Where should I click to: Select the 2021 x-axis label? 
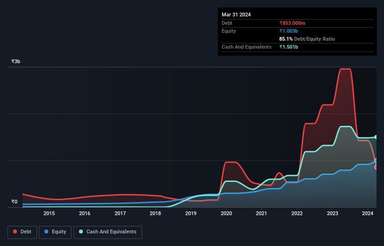(261, 213)
